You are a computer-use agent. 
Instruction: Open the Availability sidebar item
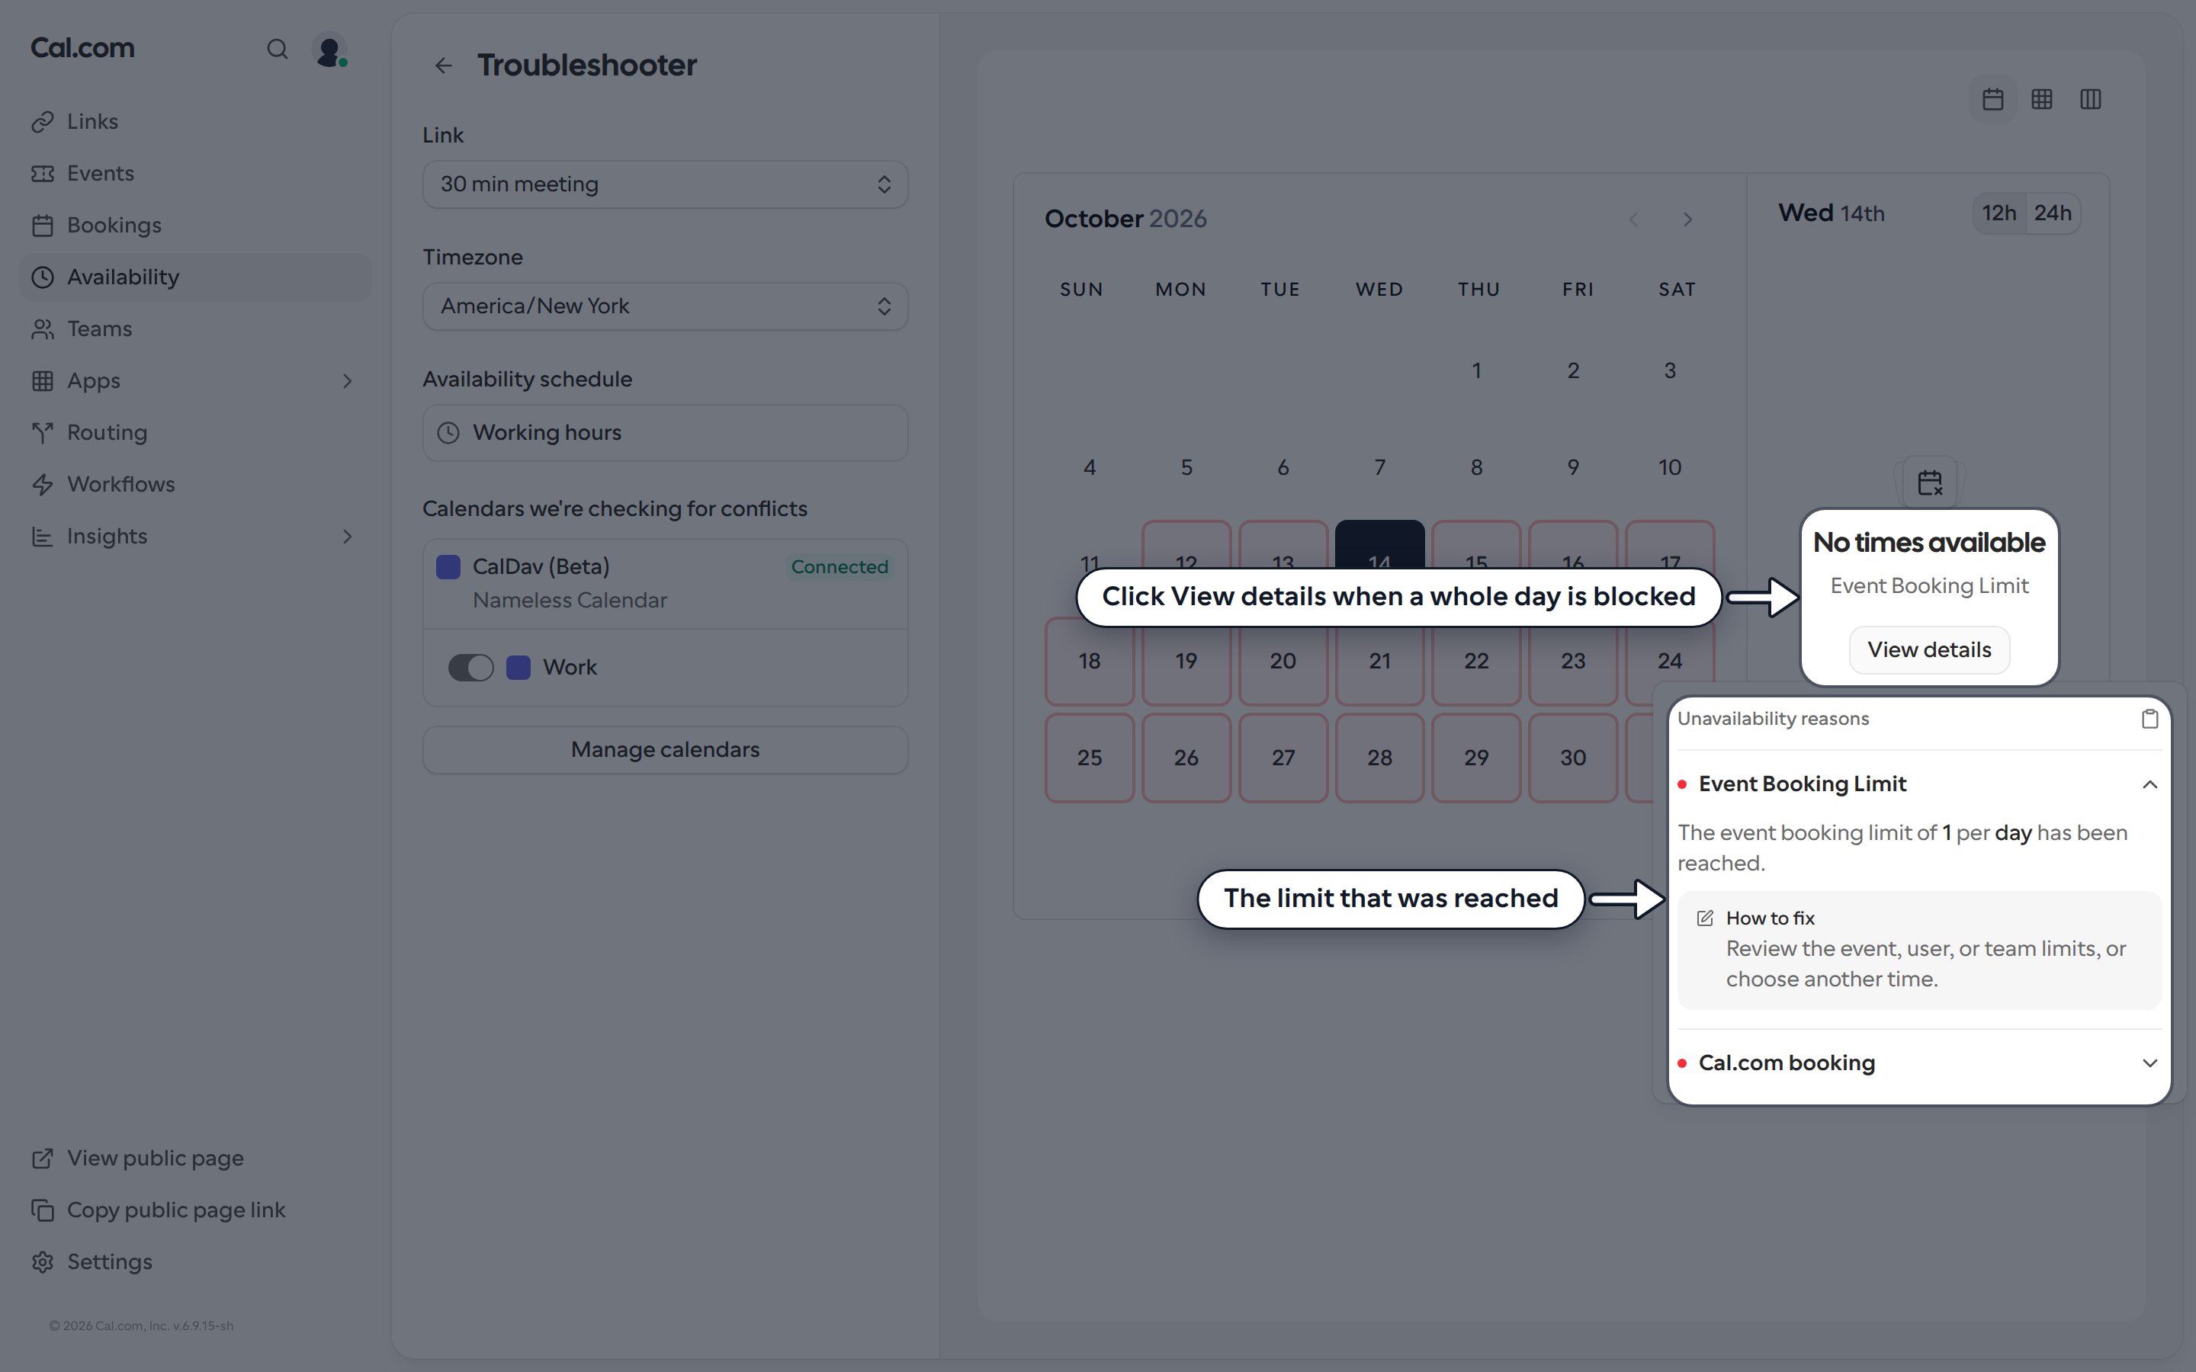[x=195, y=277]
